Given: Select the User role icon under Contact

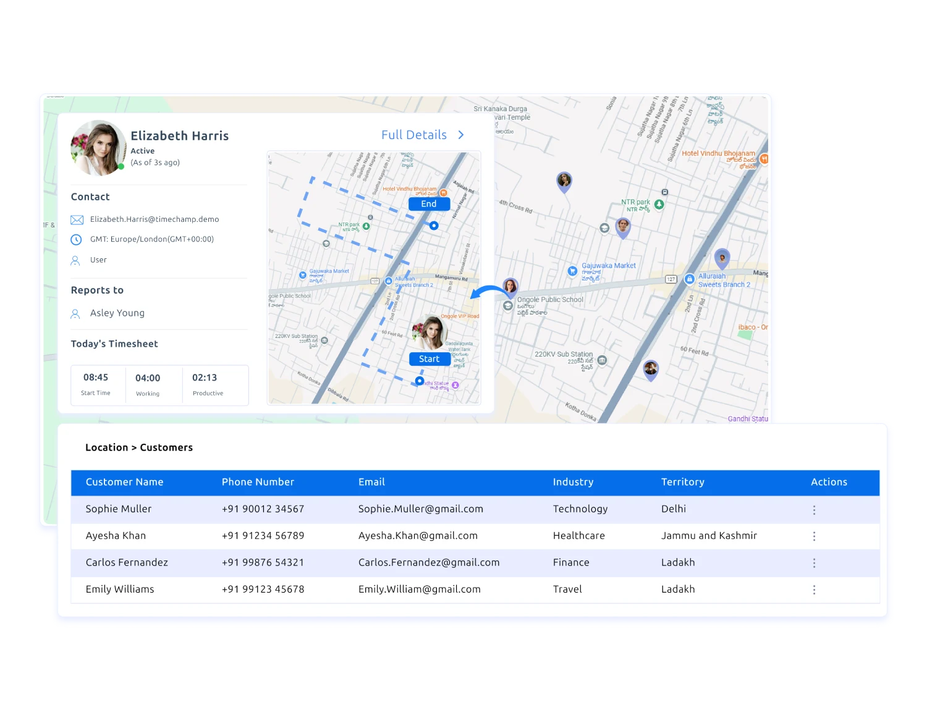Looking at the screenshot, I should tap(75, 260).
